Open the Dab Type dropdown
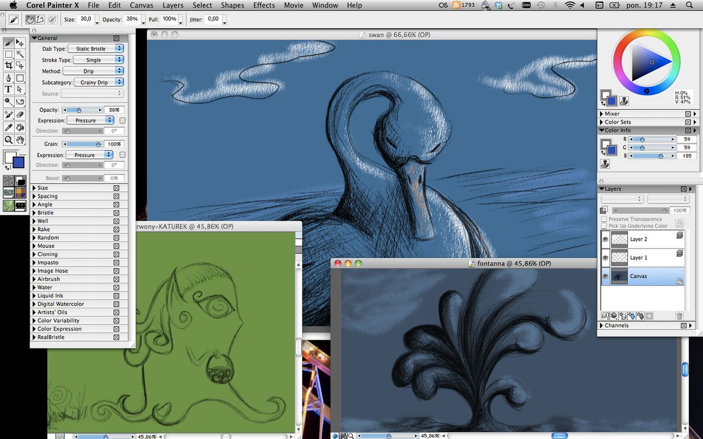The width and height of the screenshot is (703, 439). pos(95,48)
